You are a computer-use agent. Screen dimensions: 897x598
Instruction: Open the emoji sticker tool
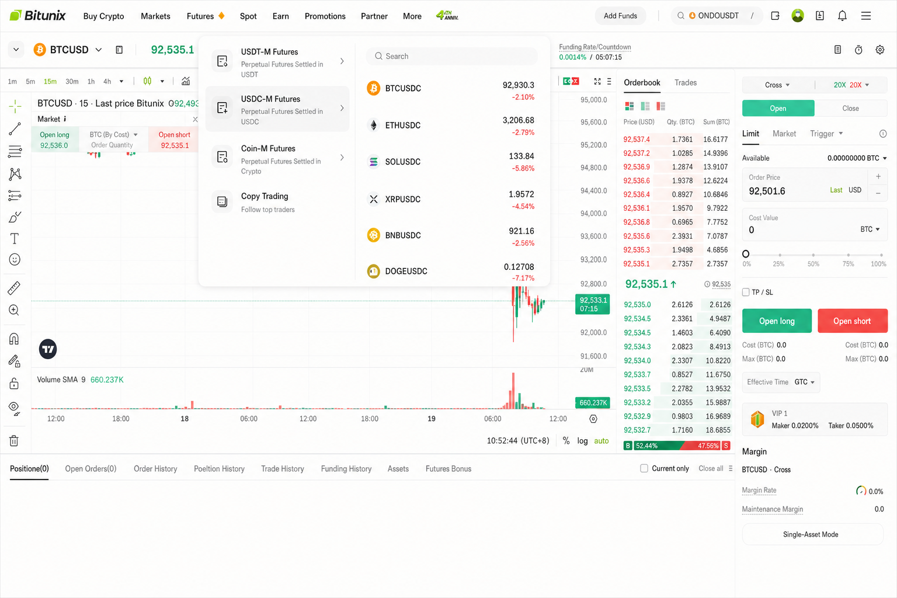(x=15, y=259)
